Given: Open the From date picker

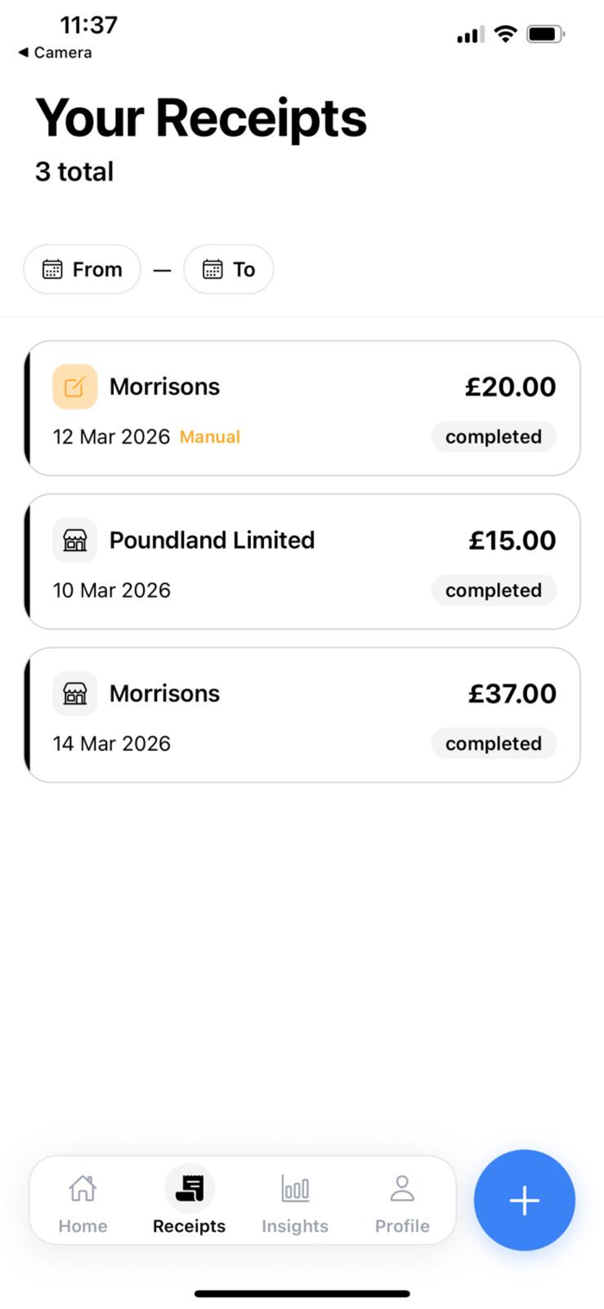Looking at the screenshot, I should click(83, 270).
